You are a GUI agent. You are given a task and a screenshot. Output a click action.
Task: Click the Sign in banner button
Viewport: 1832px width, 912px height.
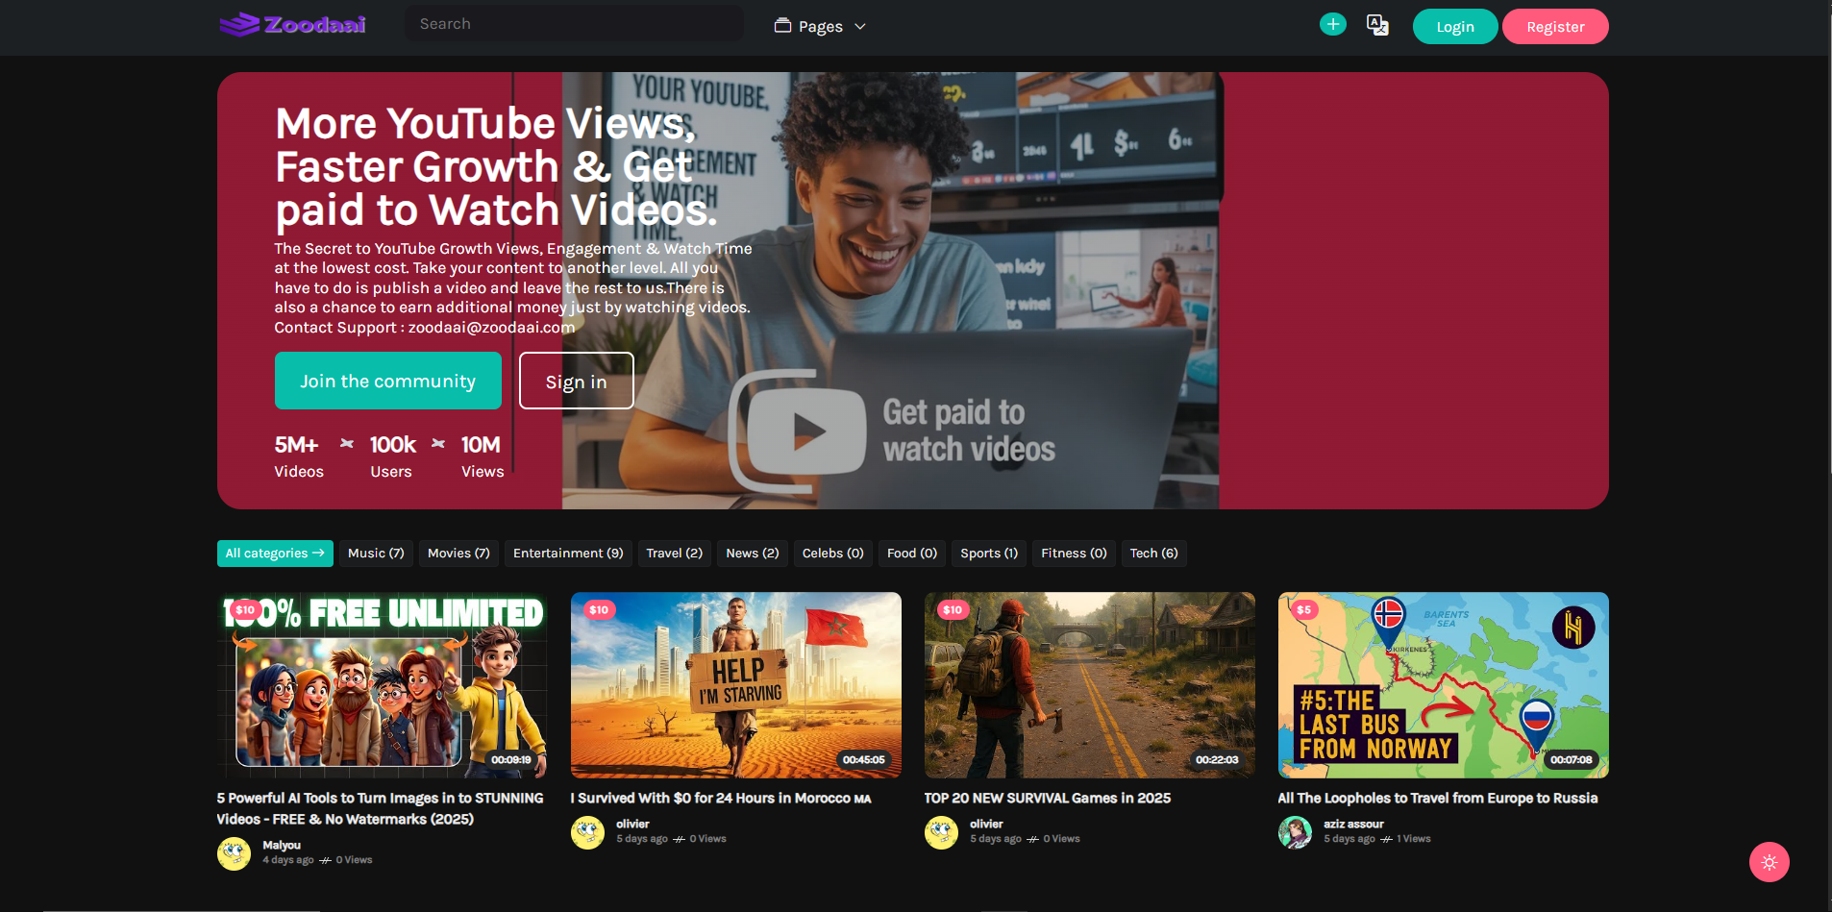[x=576, y=381]
